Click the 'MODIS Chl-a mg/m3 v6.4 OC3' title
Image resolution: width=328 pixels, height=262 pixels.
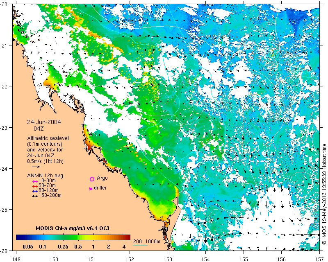[73, 228]
